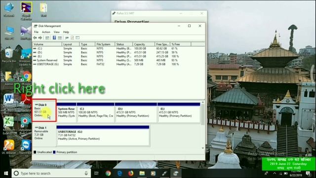Image resolution: width=316 pixels, height=178 pixels.
Task: Sort by the Layout column header
Action: click(x=71, y=44)
